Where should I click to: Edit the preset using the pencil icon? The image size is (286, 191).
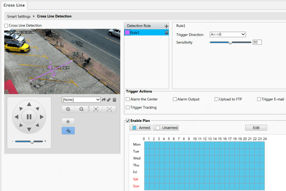(x=109, y=100)
